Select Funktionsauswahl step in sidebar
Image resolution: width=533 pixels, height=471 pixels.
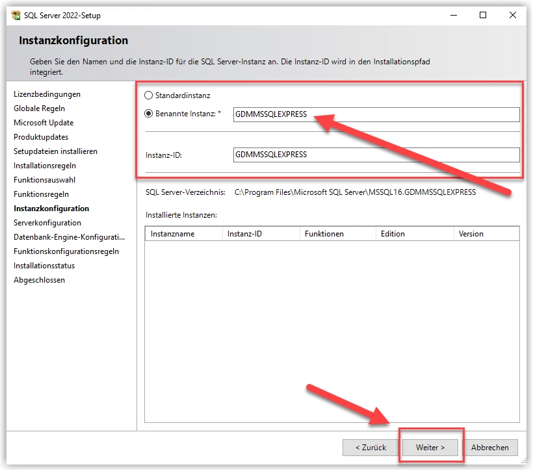[44, 180]
